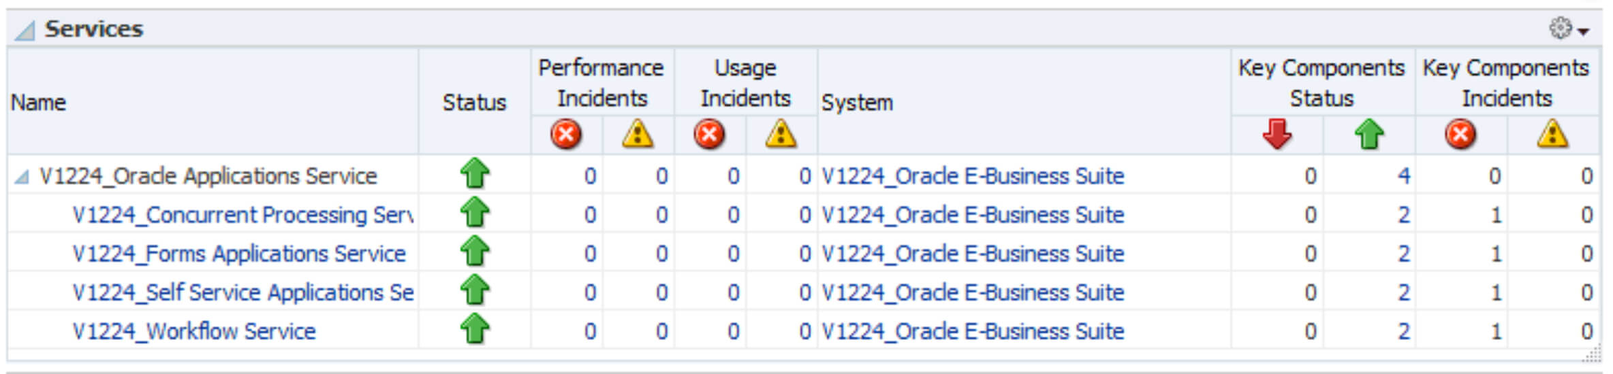Viewport: 1613px width, 374px height.
Task: Click the Services panel title
Action: pos(94,29)
